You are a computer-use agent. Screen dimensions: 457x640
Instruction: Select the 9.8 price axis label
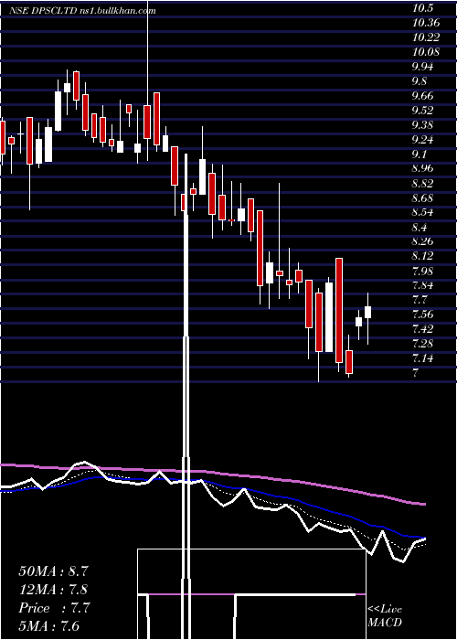[x=420, y=81]
